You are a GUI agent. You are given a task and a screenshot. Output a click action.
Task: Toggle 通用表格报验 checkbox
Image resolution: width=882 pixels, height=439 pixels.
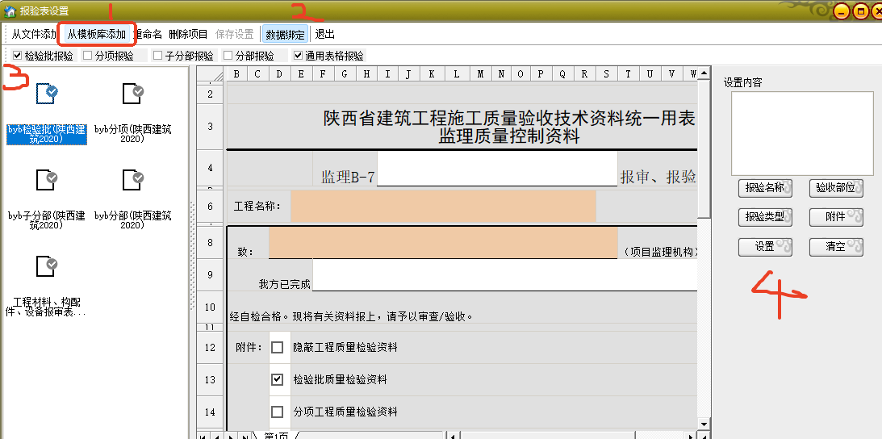click(298, 56)
